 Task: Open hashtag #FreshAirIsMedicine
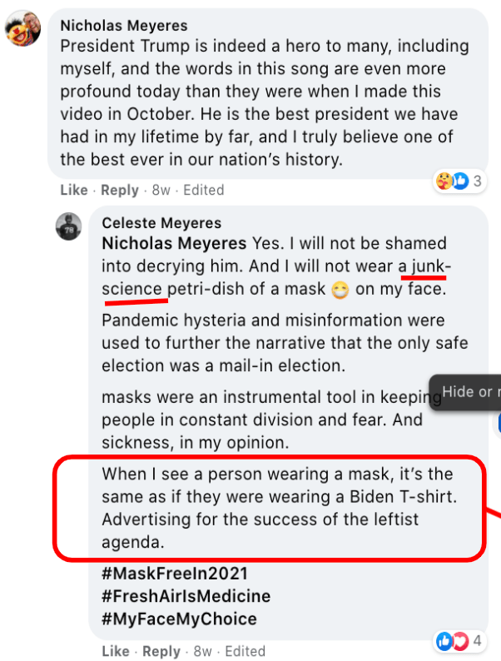click(x=186, y=597)
